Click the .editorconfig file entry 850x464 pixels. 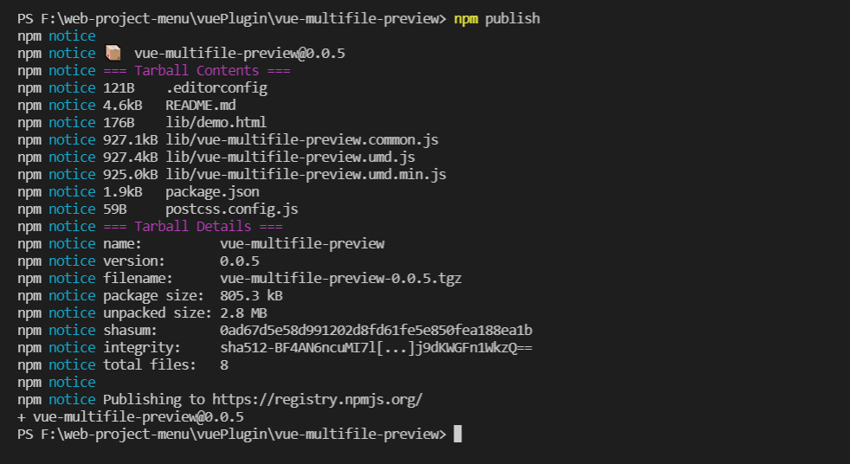coord(216,87)
